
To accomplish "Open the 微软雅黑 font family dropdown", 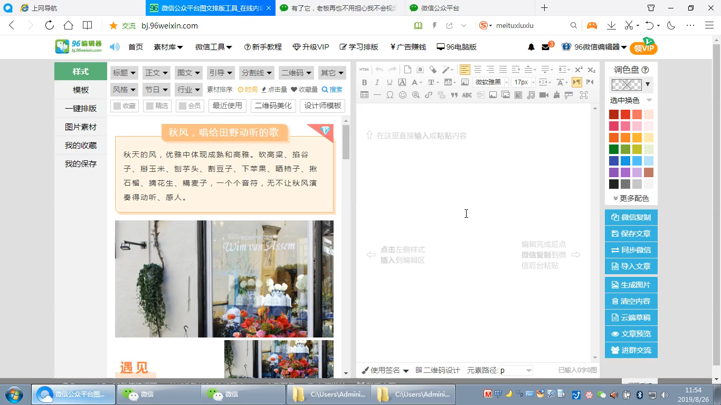I will click(491, 82).
